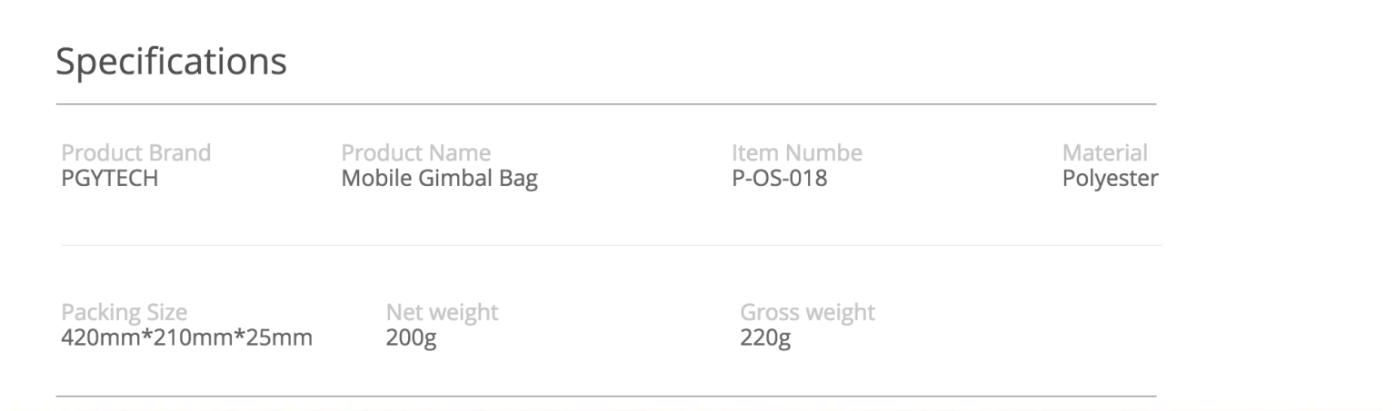The width and height of the screenshot is (1396, 411).
Task: Select the Item Numbe label
Action: 797,152
